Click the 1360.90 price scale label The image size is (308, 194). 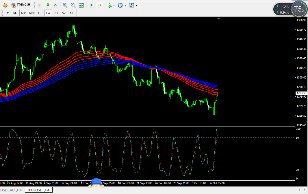[x=302, y=20]
